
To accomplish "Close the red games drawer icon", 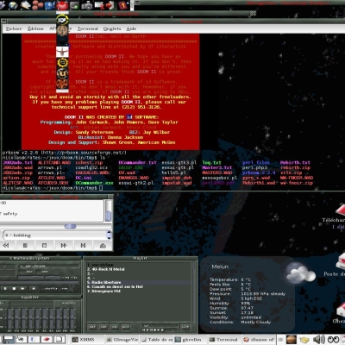I will click(x=62, y=5).
